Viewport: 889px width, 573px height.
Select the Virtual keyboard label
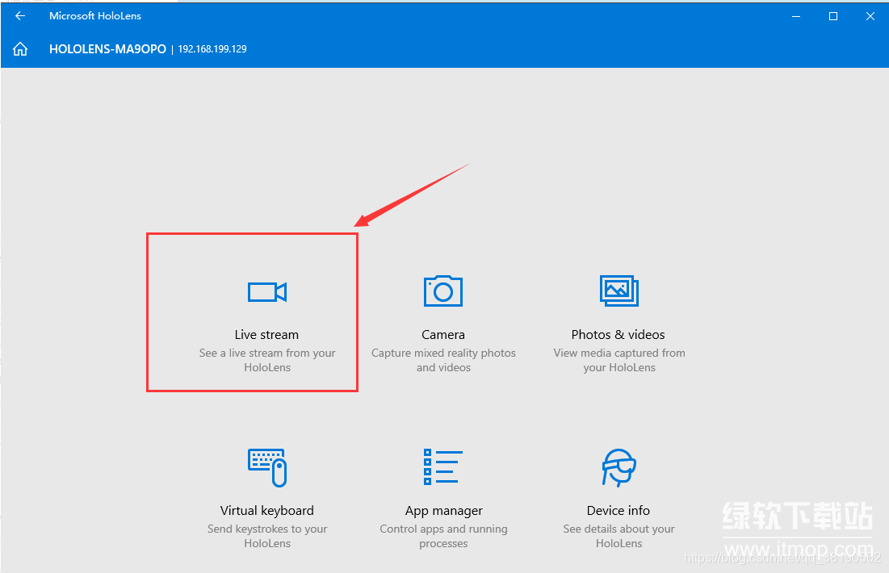267,511
